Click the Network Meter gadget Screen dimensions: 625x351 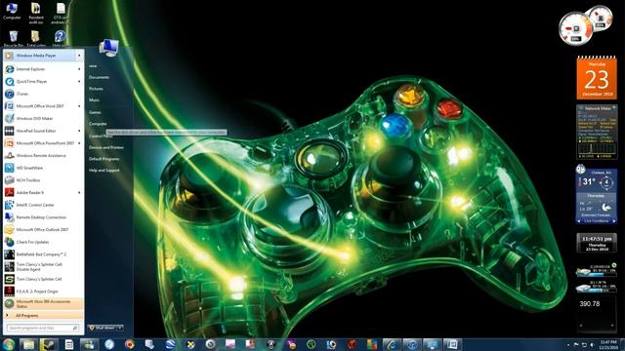coord(597,132)
